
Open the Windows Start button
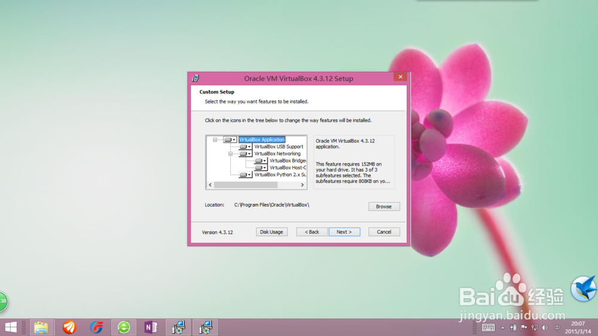[x=11, y=327]
